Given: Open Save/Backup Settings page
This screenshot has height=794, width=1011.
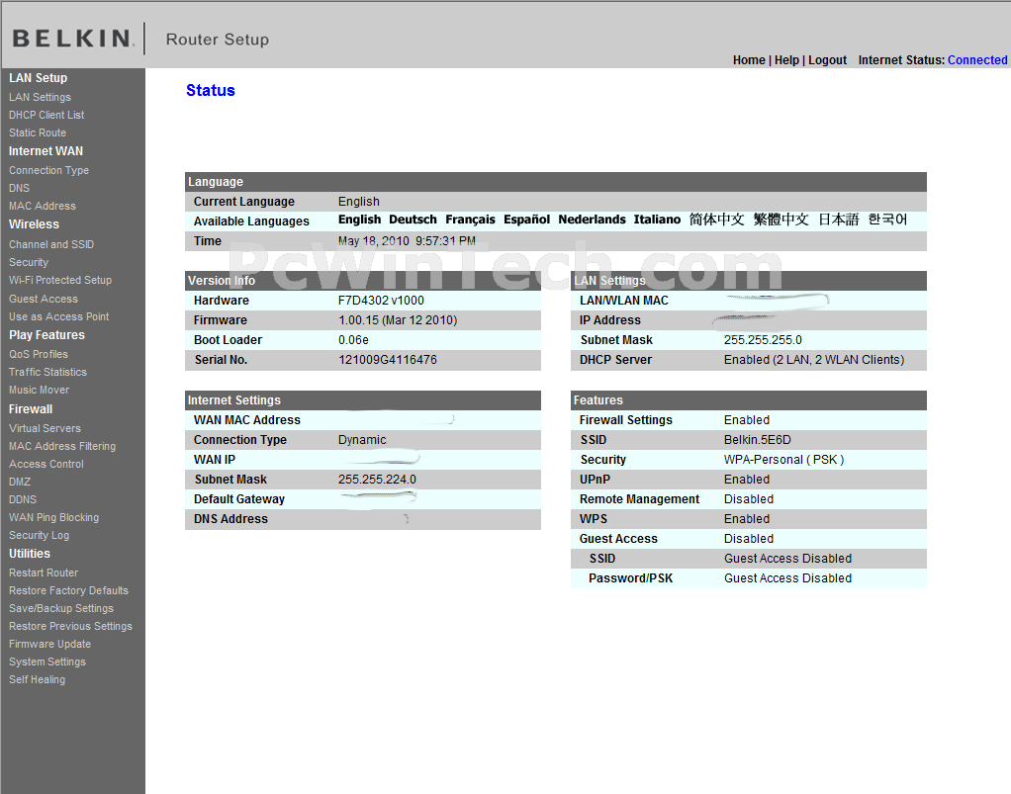Looking at the screenshot, I should [x=61, y=608].
